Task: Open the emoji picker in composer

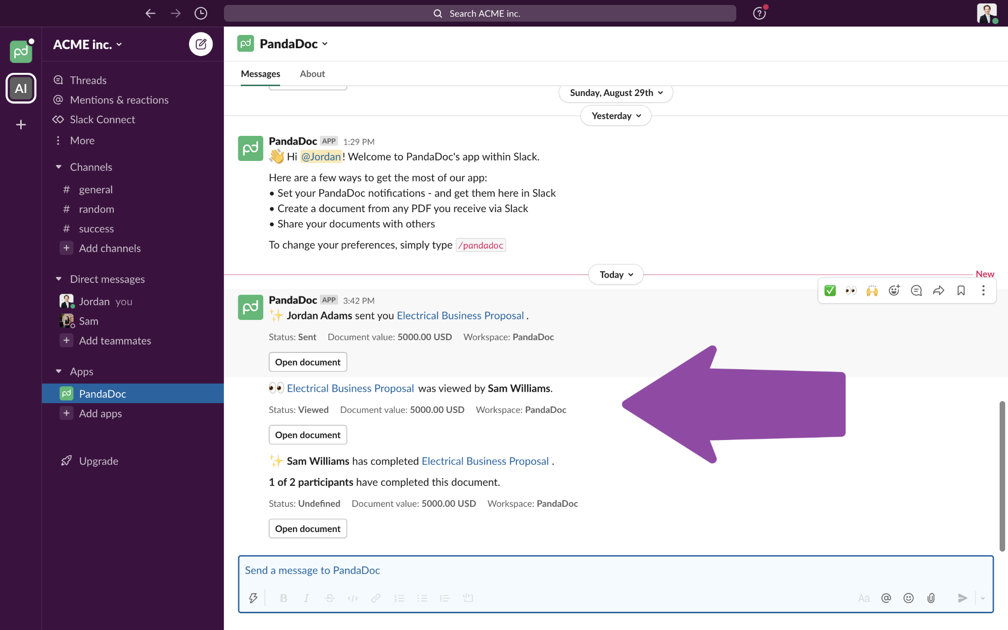Action: coord(909,598)
